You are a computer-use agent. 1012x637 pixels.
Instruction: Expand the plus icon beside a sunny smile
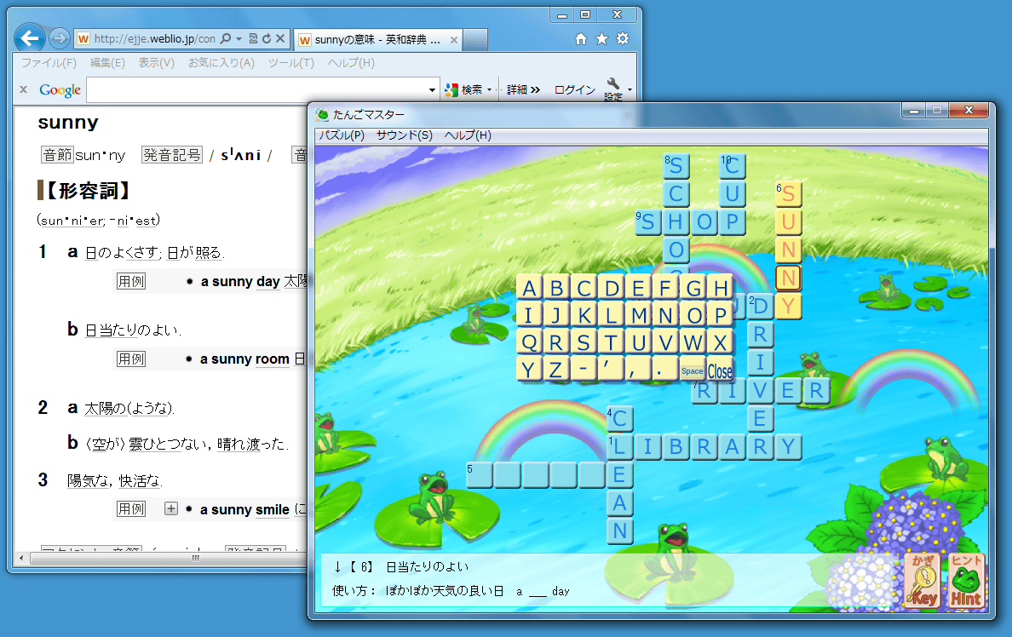pos(170,508)
